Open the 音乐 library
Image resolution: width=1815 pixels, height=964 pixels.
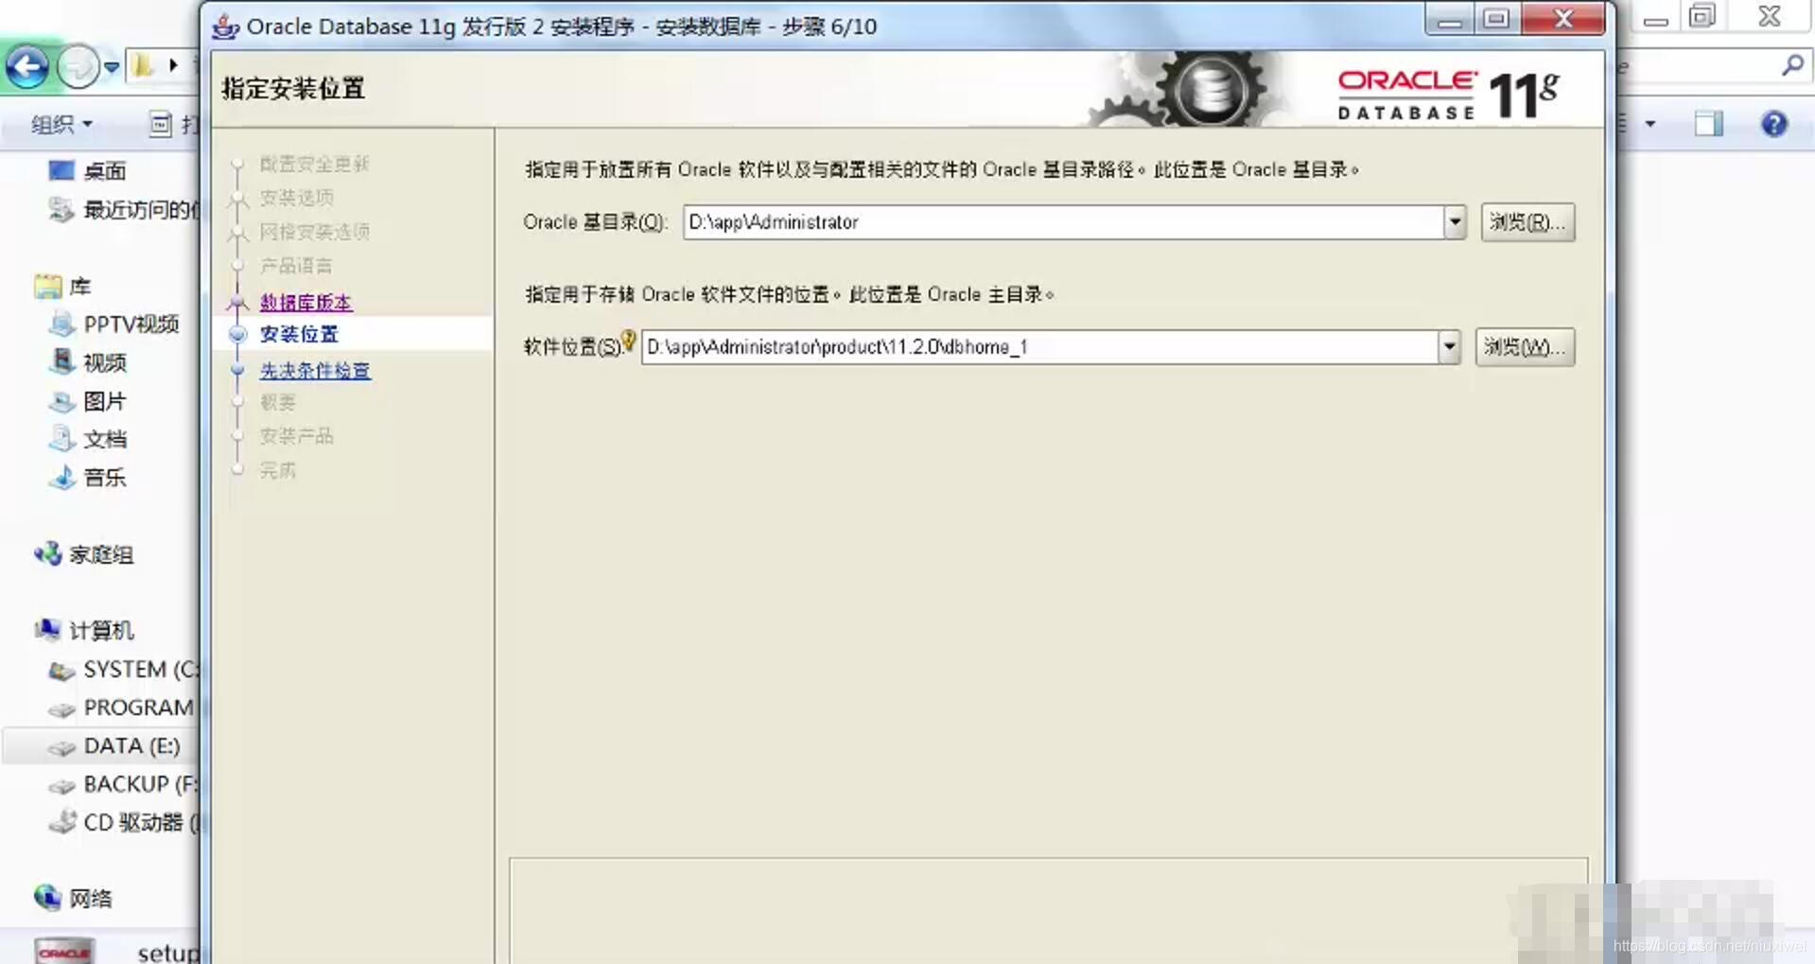tap(105, 478)
